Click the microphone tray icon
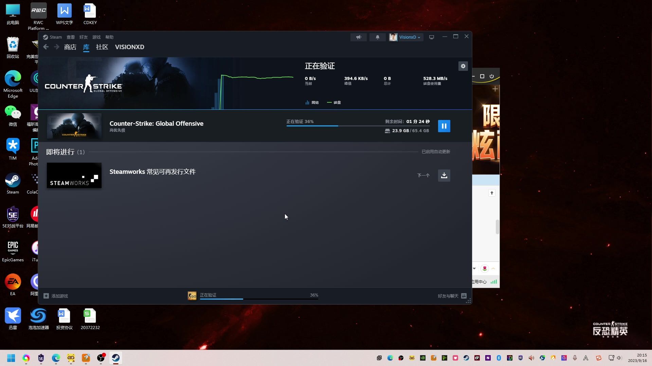The height and width of the screenshot is (366, 652). click(x=575, y=358)
